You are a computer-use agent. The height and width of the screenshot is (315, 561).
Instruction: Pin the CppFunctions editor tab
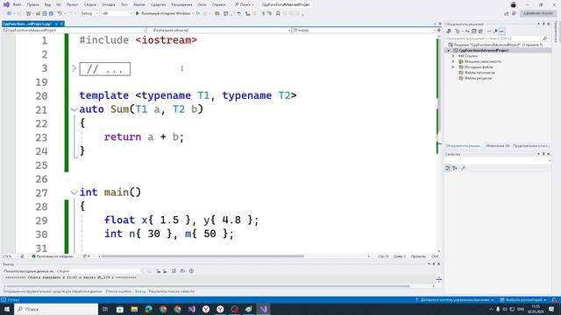click(x=56, y=24)
